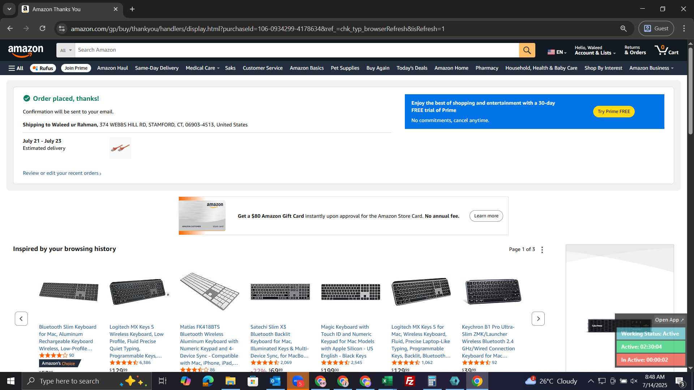Open the Calculator app from the taskbar
Viewport: 694px width, 390px height.
pyautogui.click(x=432, y=381)
